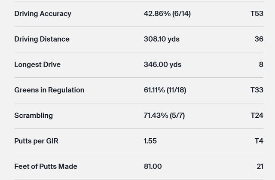Click the Driving Accuracy stat label
Viewport: 275px width, 180px height.
(x=43, y=14)
